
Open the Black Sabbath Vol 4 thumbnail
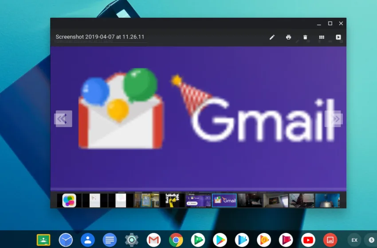point(173,200)
